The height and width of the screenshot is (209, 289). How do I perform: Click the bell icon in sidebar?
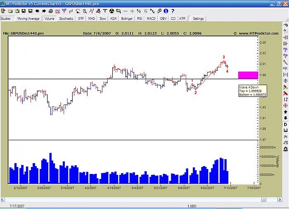click(x=285, y=149)
